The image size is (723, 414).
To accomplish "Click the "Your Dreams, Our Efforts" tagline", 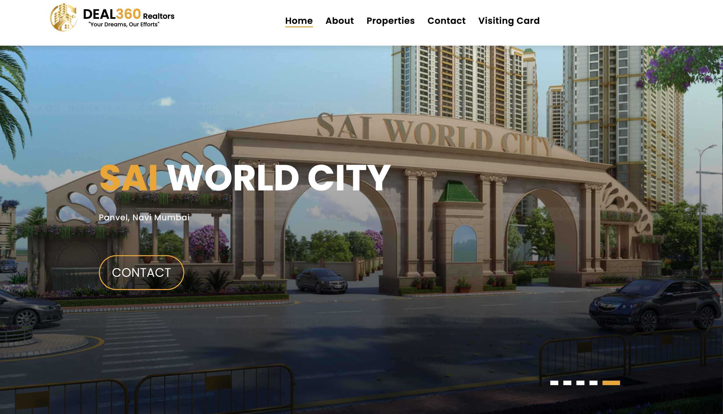I will 124,24.
